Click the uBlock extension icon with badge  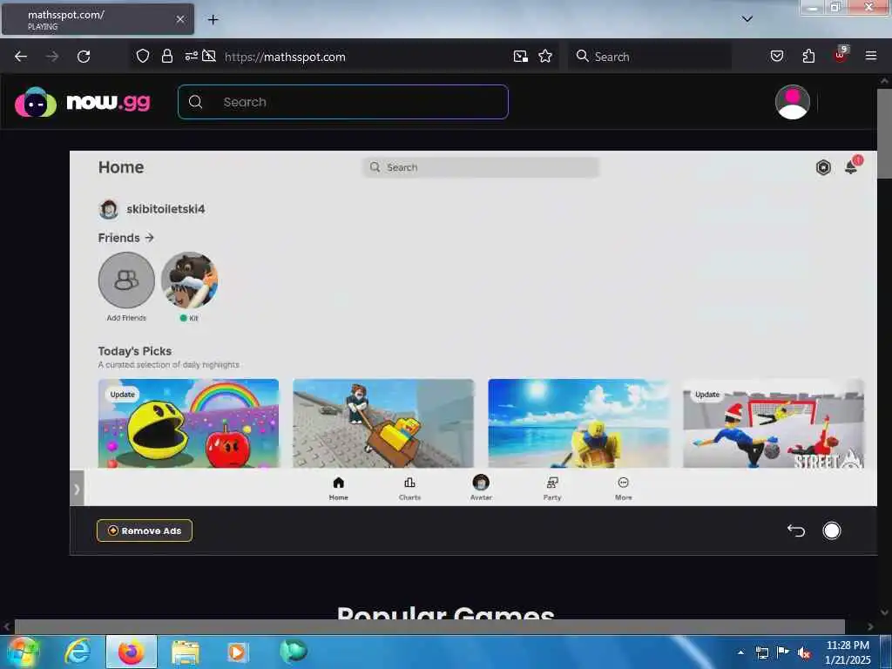pyautogui.click(x=841, y=55)
